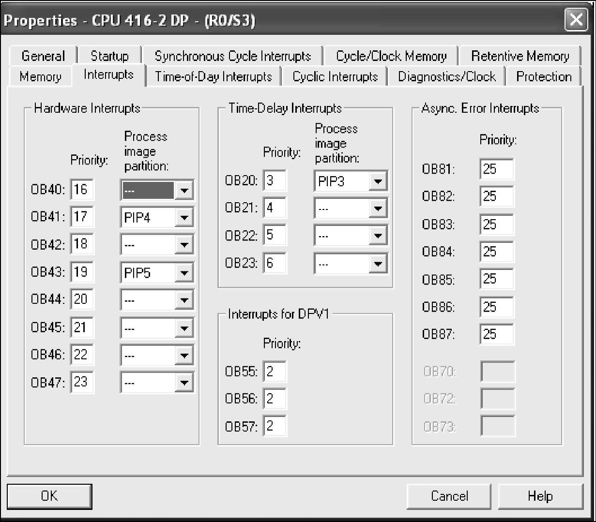Switch to the Retentive Memory tab

coord(520,56)
